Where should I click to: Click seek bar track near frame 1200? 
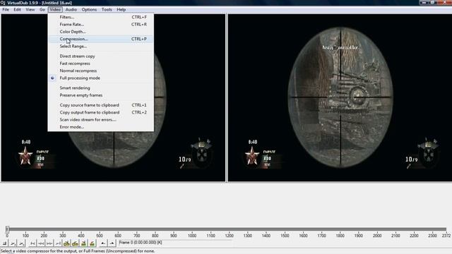230,229
